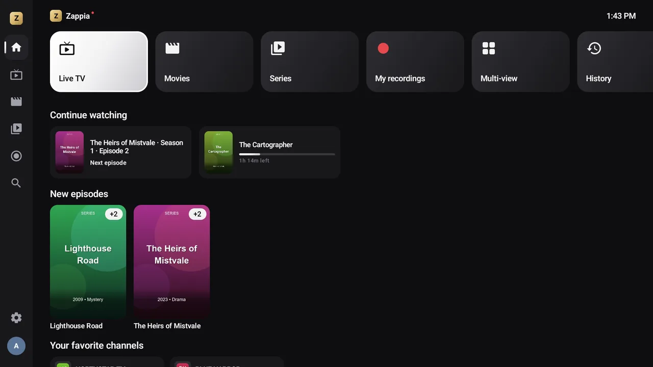Resume The Heirs of Mistvale next episode
Screen dimensions: 653x367
[x=120, y=152]
